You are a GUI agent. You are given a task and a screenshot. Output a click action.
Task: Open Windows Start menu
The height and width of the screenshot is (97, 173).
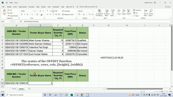[2, 95]
